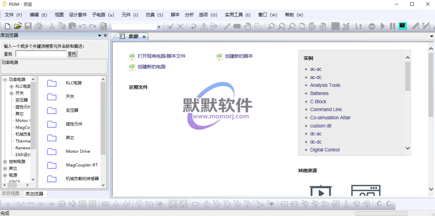Expand the 开关 tree node
435x216 pixels.
[11, 93]
